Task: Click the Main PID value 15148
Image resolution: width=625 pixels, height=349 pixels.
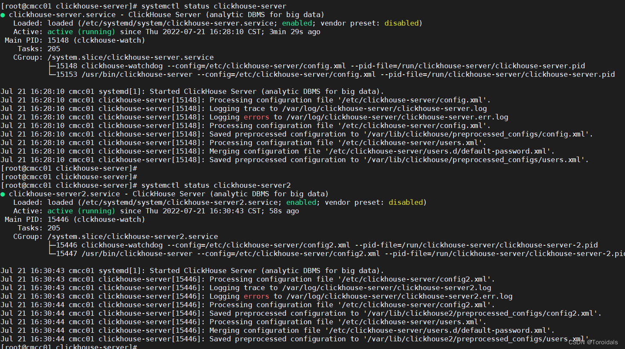Action: pos(58,41)
